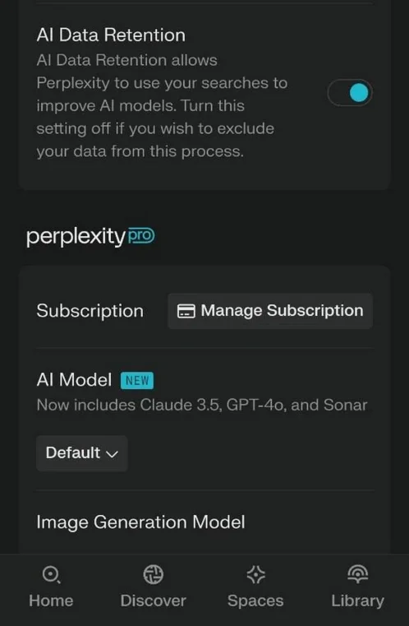Switch to the Discover tab label
The width and height of the screenshot is (409, 626).
(x=154, y=600)
